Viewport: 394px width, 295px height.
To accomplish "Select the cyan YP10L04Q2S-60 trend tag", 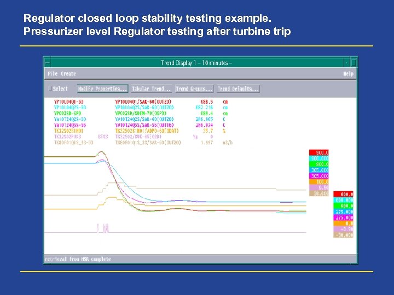I will pyautogui.click(x=70, y=108).
